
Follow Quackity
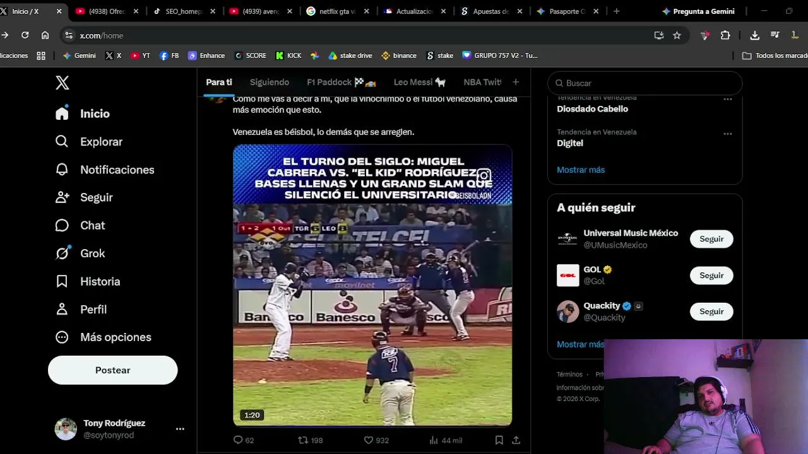711,311
